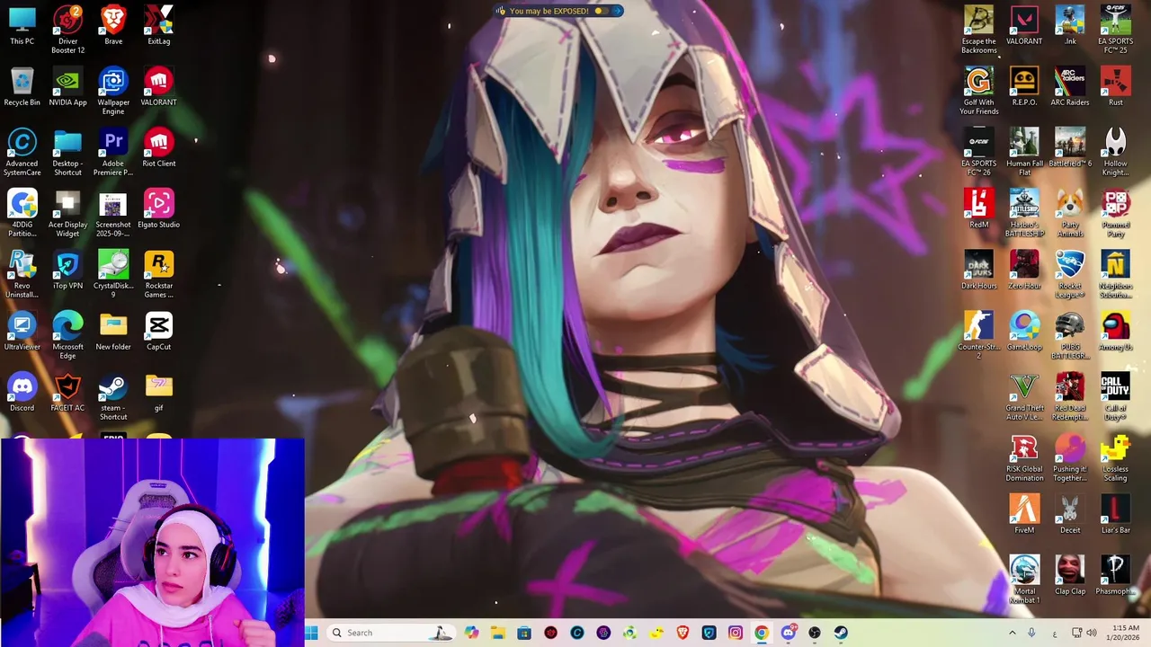Viewport: 1151px width, 647px height.
Task: Open the Brave browser desktop shortcut
Action: [x=113, y=26]
